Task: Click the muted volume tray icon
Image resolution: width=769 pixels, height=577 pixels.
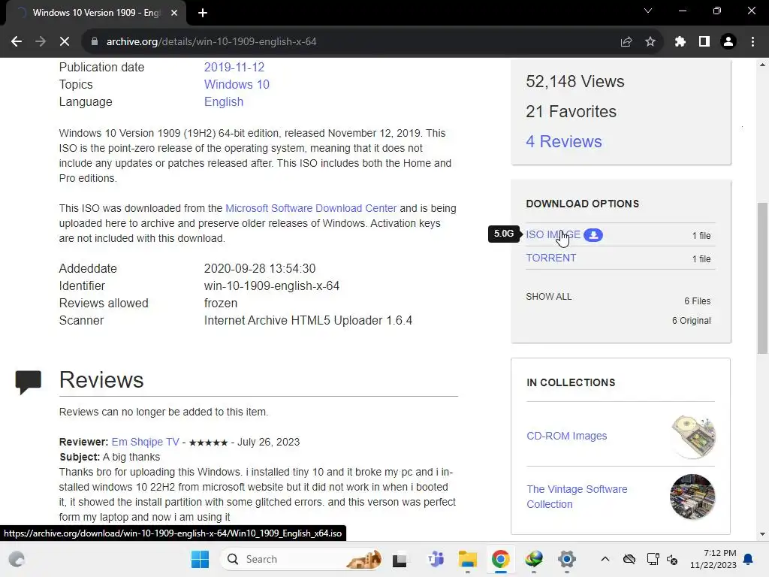Action: pyautogui.click(x=672, y=559)
